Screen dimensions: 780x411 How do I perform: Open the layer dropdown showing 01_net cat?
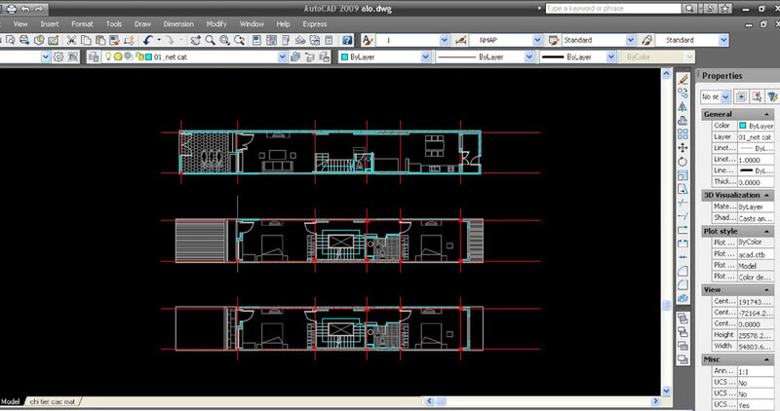(282, 57)
